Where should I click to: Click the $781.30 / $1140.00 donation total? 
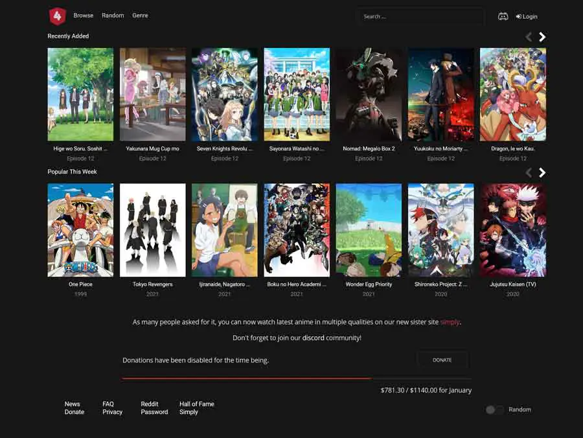[426, 391]
